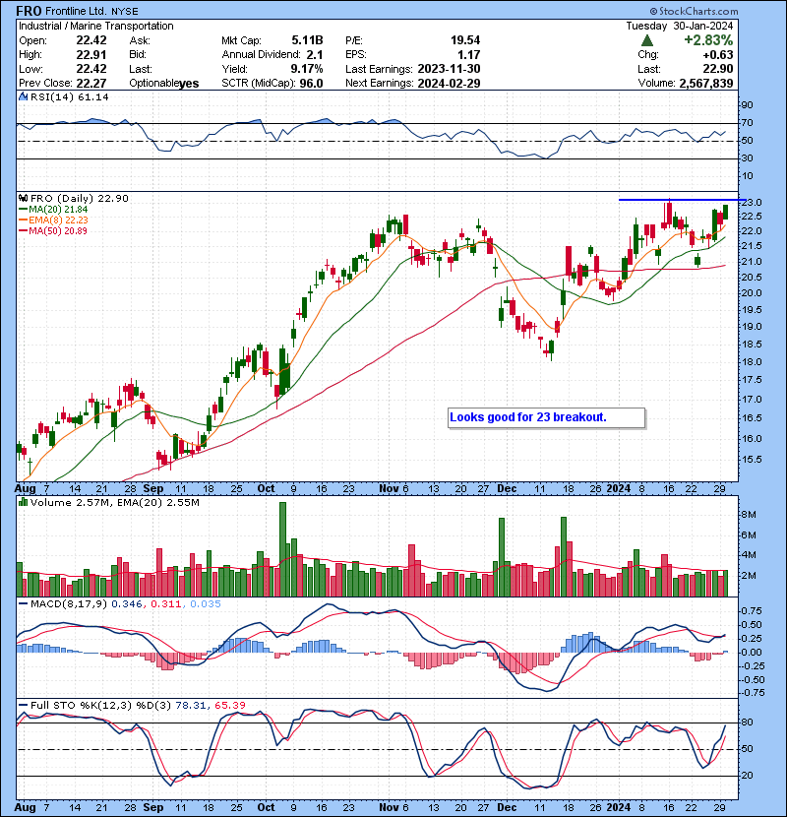Click the Next Earnings date 2024-02-29
The width and height of the screenshot is (787, 817).
(449, 83)
